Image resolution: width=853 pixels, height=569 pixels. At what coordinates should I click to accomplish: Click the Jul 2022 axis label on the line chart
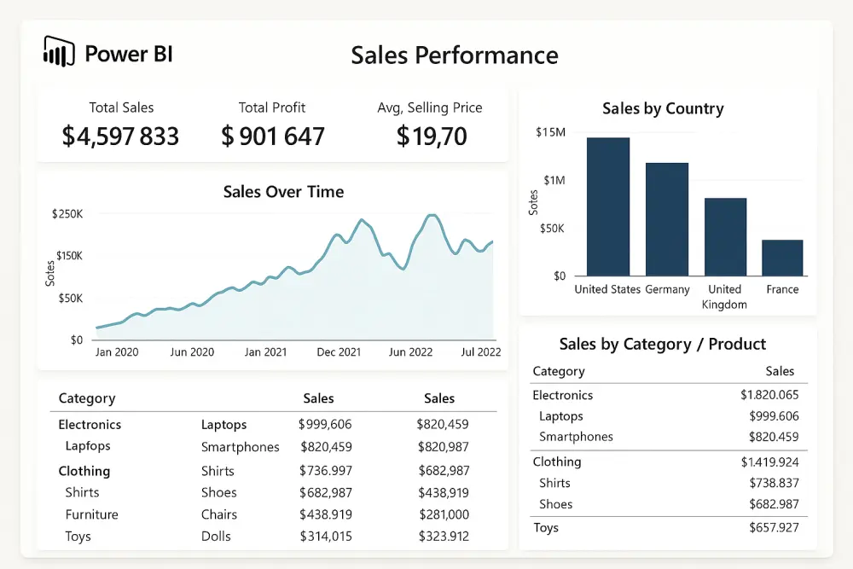(481, 352)
